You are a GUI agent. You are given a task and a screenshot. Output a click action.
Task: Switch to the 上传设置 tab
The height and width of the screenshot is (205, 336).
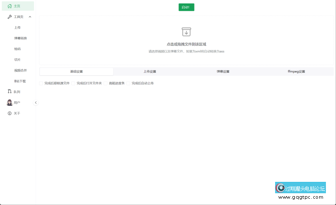coord(150,71)
